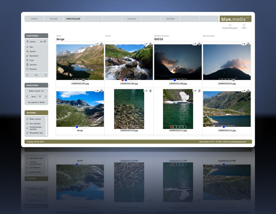Click the Löschen trash icon in Funktionen
This screenshot has width=276, height=214.
pyautogui.click(x=27, y=65)
